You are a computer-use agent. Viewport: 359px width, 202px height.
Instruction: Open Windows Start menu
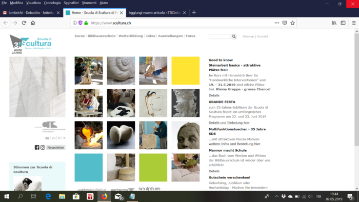[x=7, y=196]
